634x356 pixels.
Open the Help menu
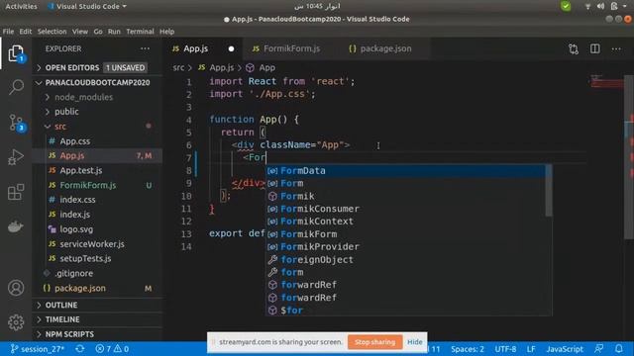[x=166, y=31]
